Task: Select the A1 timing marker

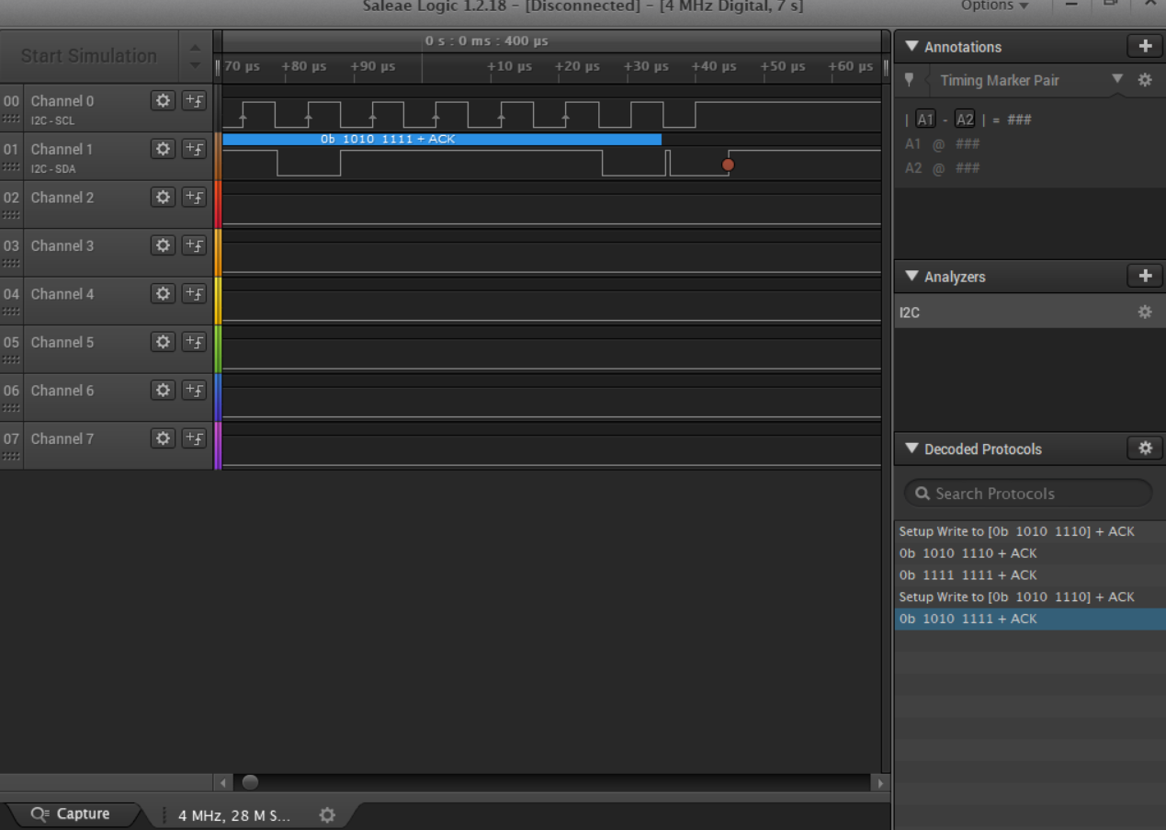Action: [925, 119]
